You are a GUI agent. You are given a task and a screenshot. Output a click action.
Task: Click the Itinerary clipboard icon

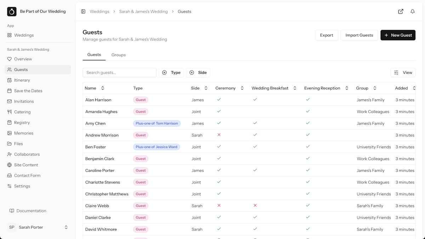pyautogui.click(x=10, y=80)
